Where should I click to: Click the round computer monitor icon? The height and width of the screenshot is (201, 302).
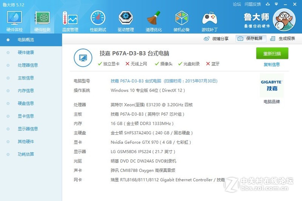pos(83,58)
